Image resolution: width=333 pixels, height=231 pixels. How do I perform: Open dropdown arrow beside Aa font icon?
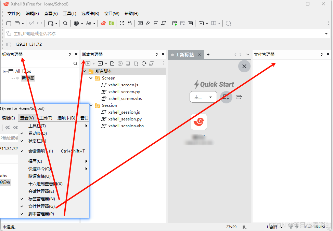point(94,24)
